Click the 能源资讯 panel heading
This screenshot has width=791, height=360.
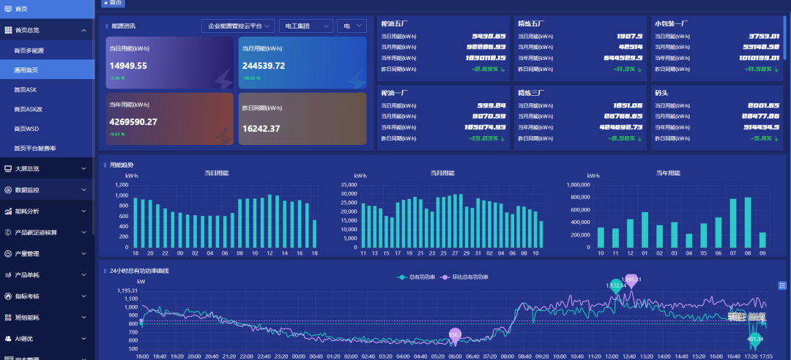(x=123, y=26)
